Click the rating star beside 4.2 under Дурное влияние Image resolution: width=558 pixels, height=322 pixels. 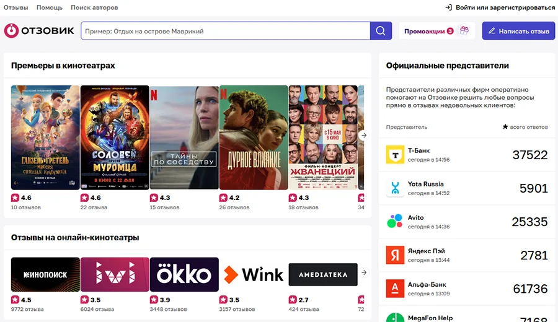[x=223, y=198]
